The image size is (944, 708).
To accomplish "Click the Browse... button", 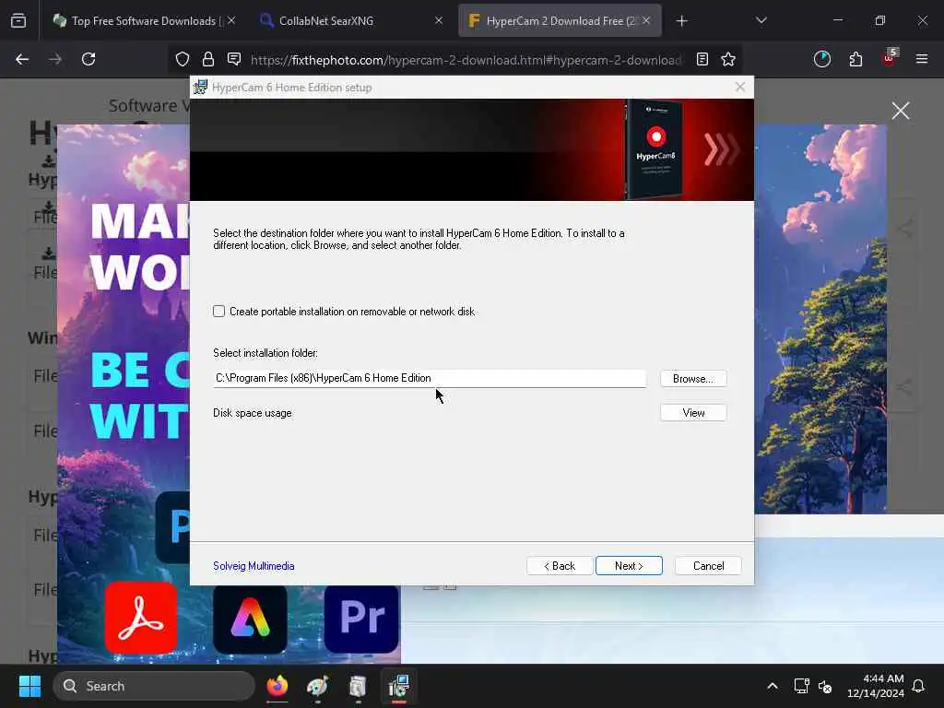I will (693, 379).
